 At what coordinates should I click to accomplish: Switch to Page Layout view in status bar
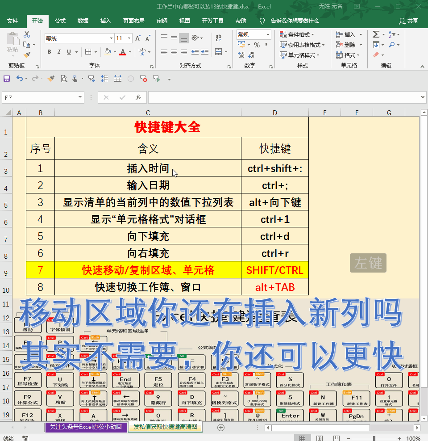(x=319, y=438)
